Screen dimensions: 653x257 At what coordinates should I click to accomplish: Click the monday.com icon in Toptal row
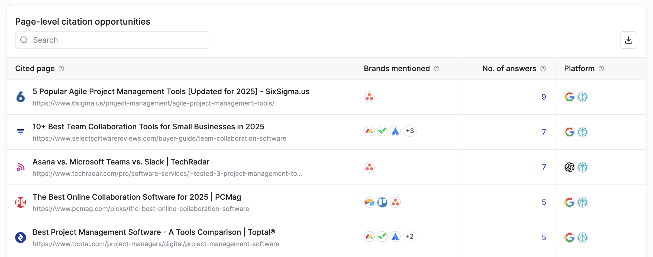click(369, 237)
